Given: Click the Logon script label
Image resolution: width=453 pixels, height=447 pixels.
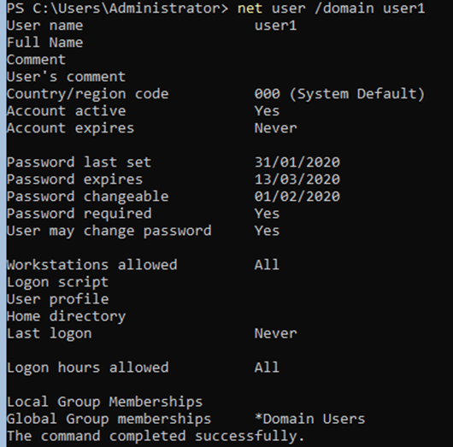Looking at the screenshot, I should 57,282.
